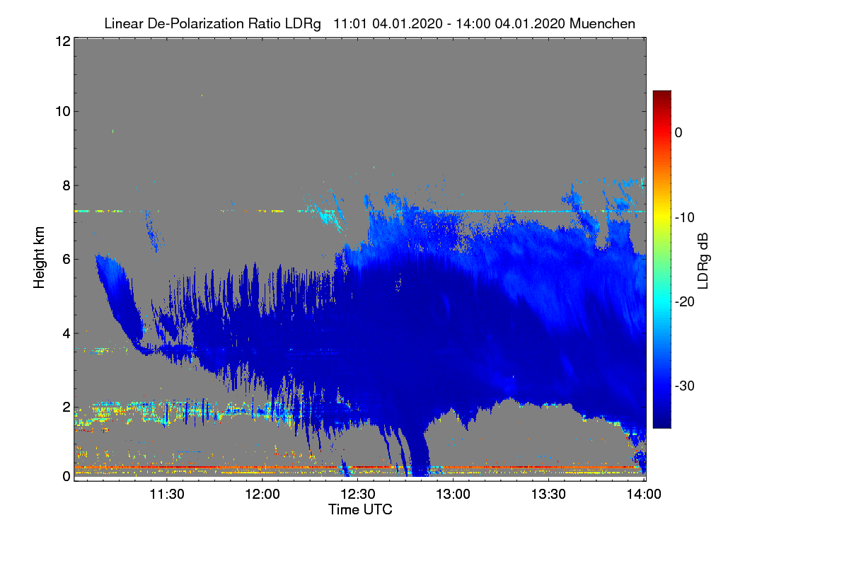Image resolution: width=849 pixels, height=566 pixels.
Task: Click the time axis tick "12:30"
Action: [357, 495]
